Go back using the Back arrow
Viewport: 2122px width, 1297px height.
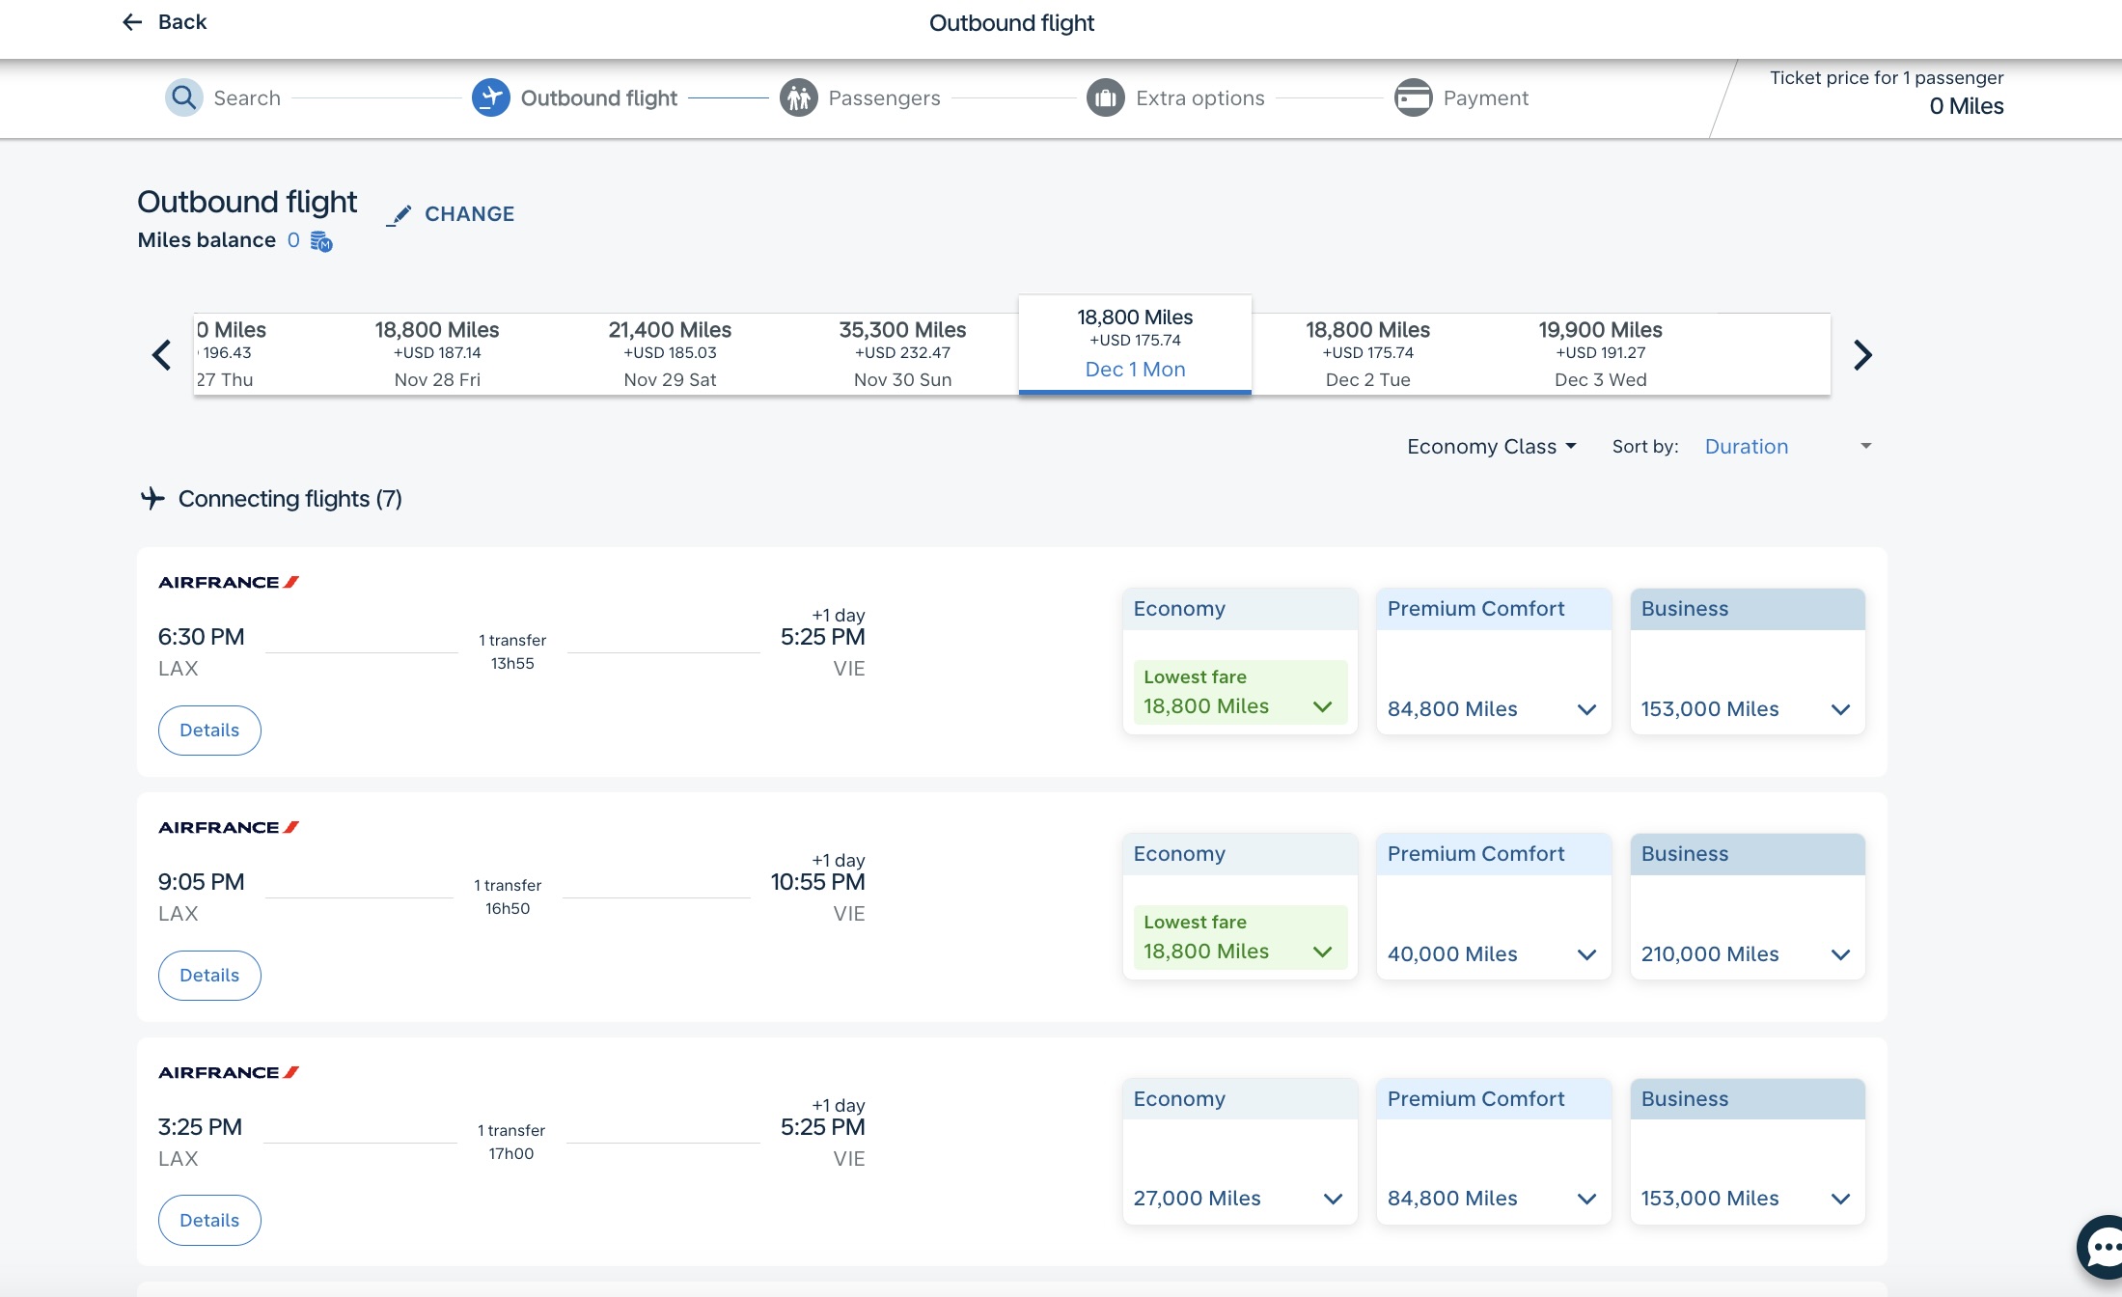click(133, 22)
